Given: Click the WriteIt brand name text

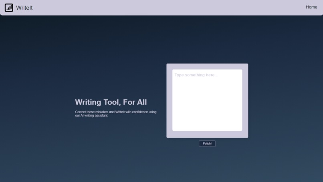Looking at the screenshot, I should 24,8.
